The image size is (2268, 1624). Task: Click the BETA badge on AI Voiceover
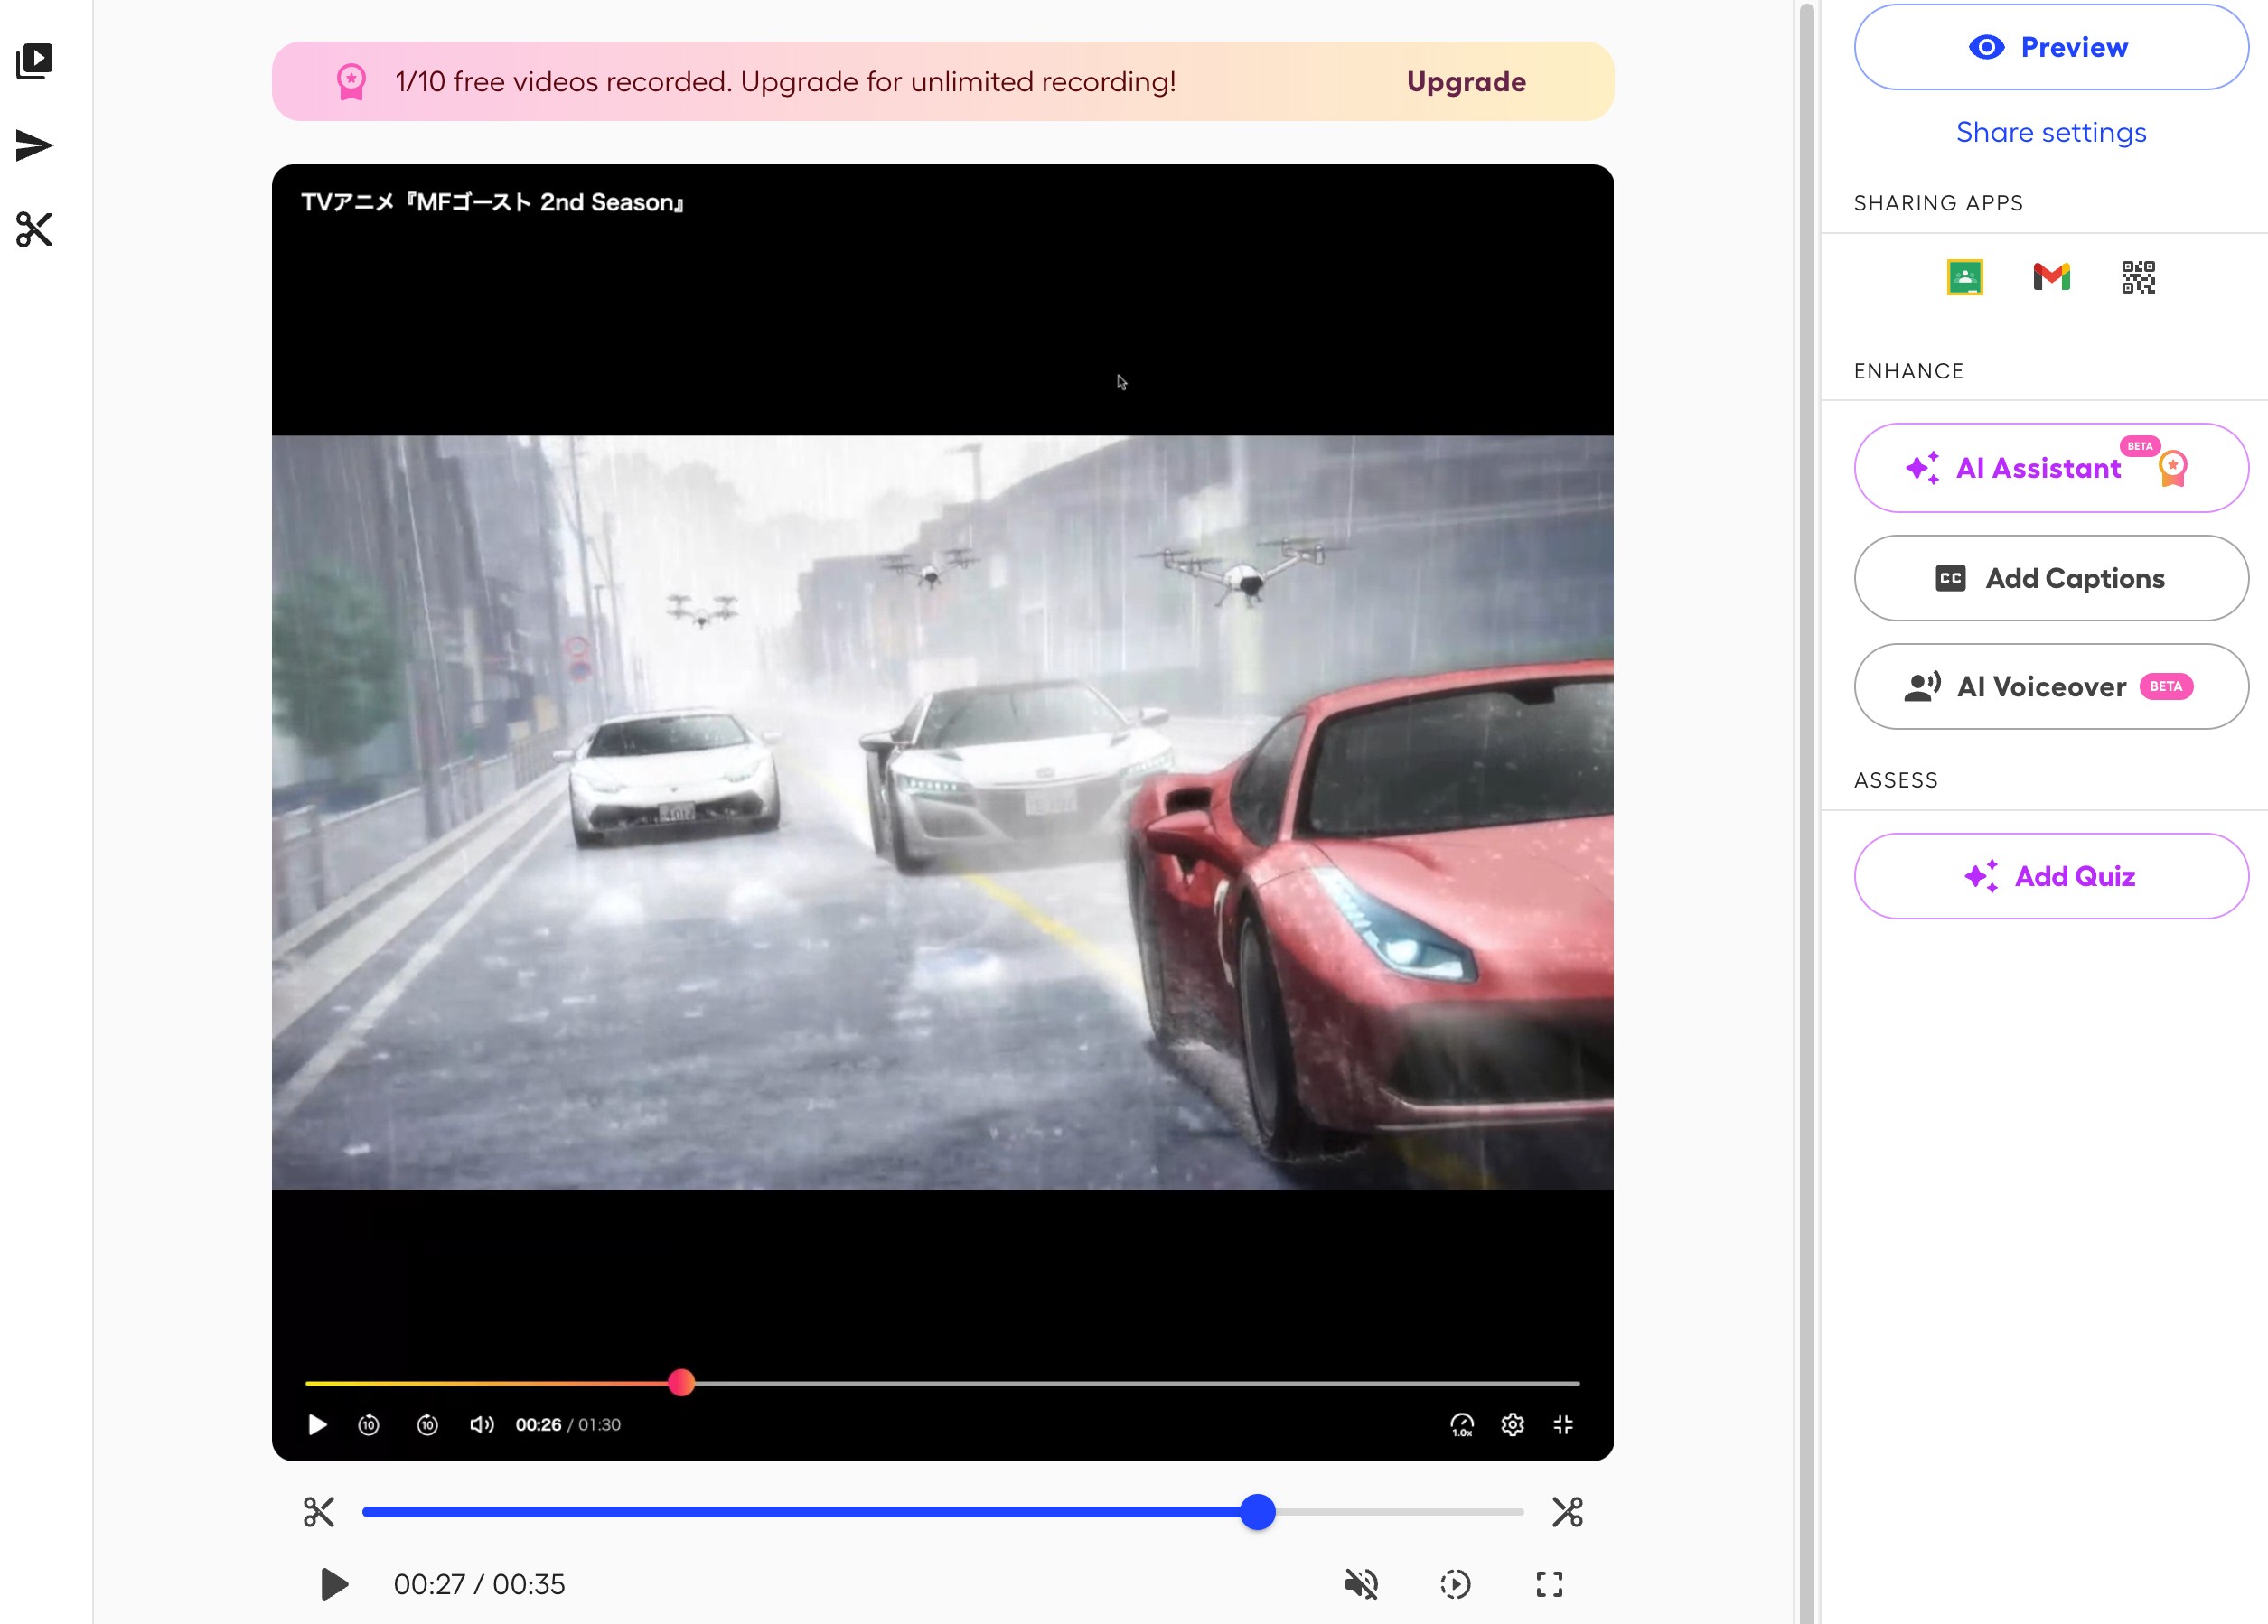pos(2166,686)
